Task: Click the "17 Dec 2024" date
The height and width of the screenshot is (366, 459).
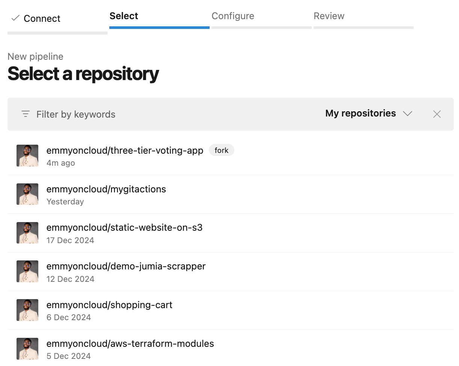Action: [x=70, y=240]
